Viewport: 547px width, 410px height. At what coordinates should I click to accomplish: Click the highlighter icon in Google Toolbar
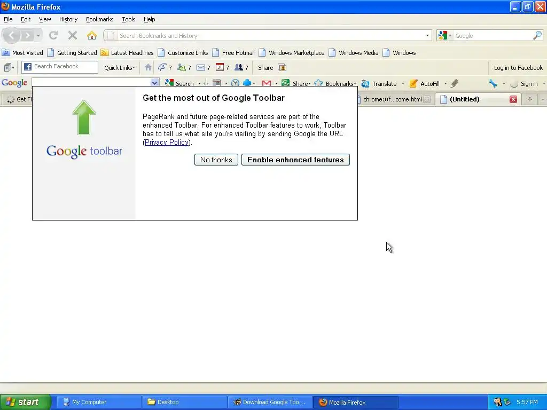(455, 83)
